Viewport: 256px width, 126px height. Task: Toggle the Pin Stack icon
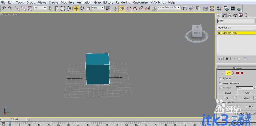pyautogui.click(x=220, y=59)
